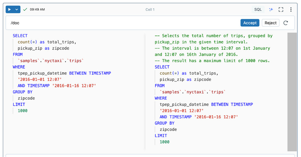The image size is (301, 157).
Task: Open the SQL language selector
Action: [258, 10]
